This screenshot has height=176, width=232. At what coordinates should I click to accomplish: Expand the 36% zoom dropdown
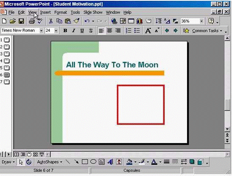pos(201,21)
